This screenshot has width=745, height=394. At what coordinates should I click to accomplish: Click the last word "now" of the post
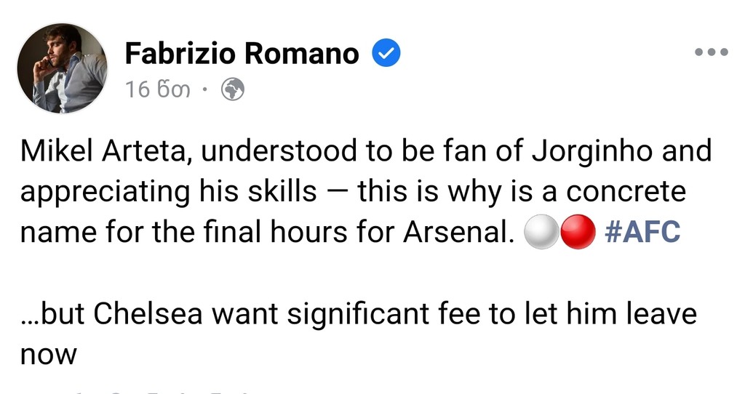coord(48,355)
